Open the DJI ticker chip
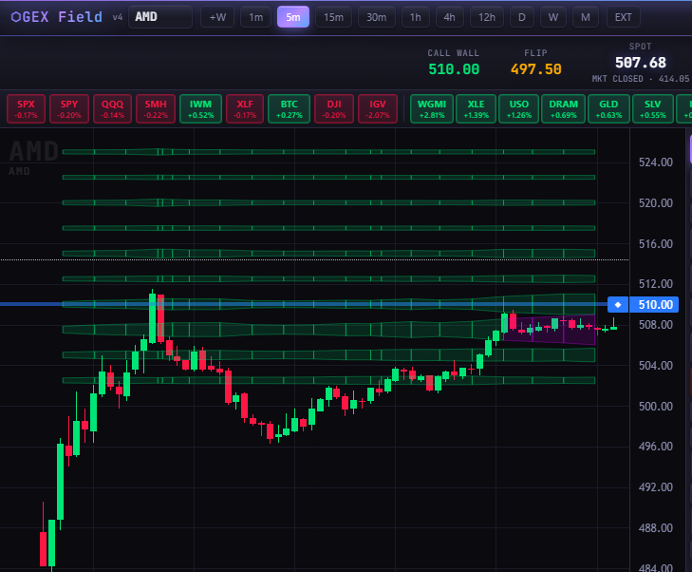 click(334, 108)
